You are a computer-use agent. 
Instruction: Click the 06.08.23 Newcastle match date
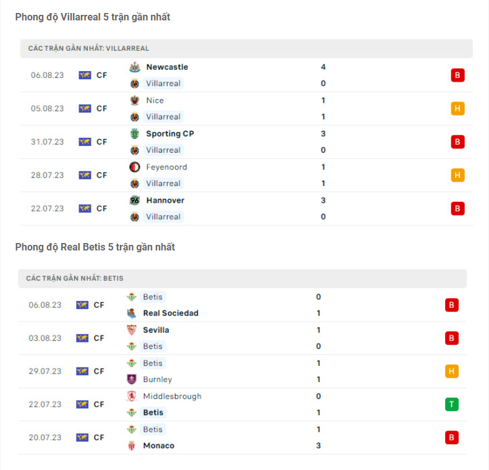(x=47, y=75)
